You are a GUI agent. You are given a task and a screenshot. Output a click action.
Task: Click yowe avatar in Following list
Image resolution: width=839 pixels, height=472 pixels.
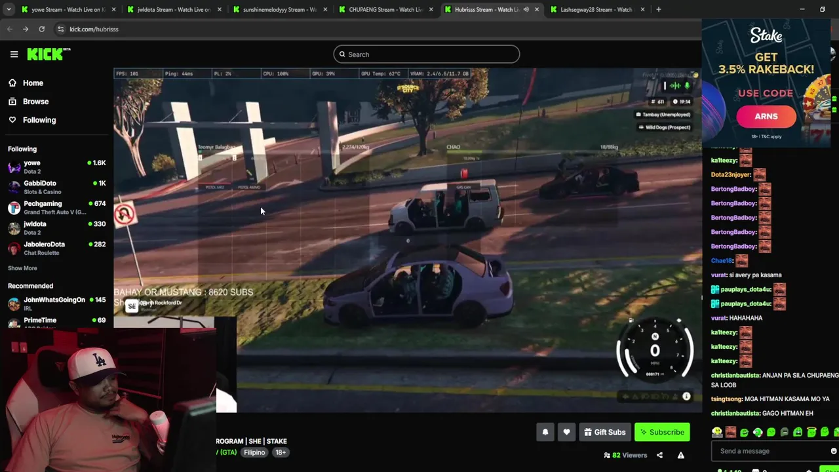(14, 167)
